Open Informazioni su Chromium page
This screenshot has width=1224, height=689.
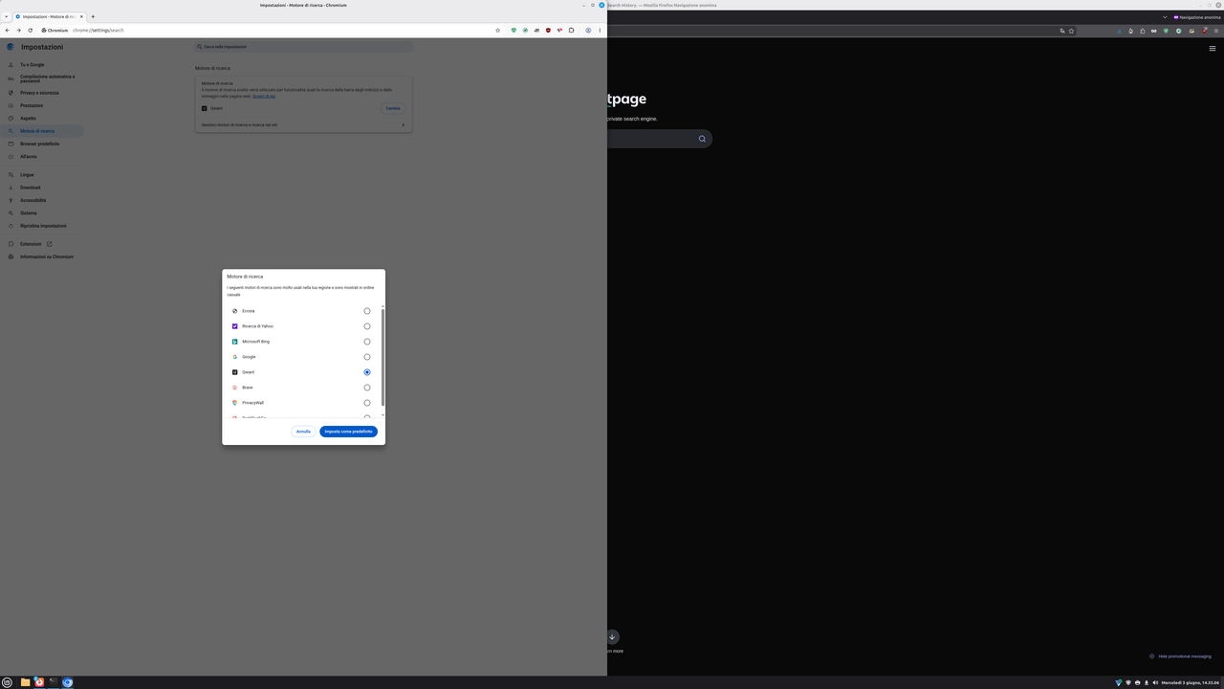(x=46, y=256)
